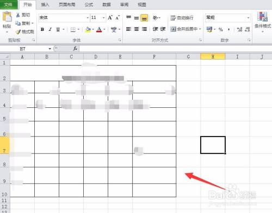Viewport: 272px width, 213px height.
Task: Expand the Paste options arrow
Action: point(7,32)
